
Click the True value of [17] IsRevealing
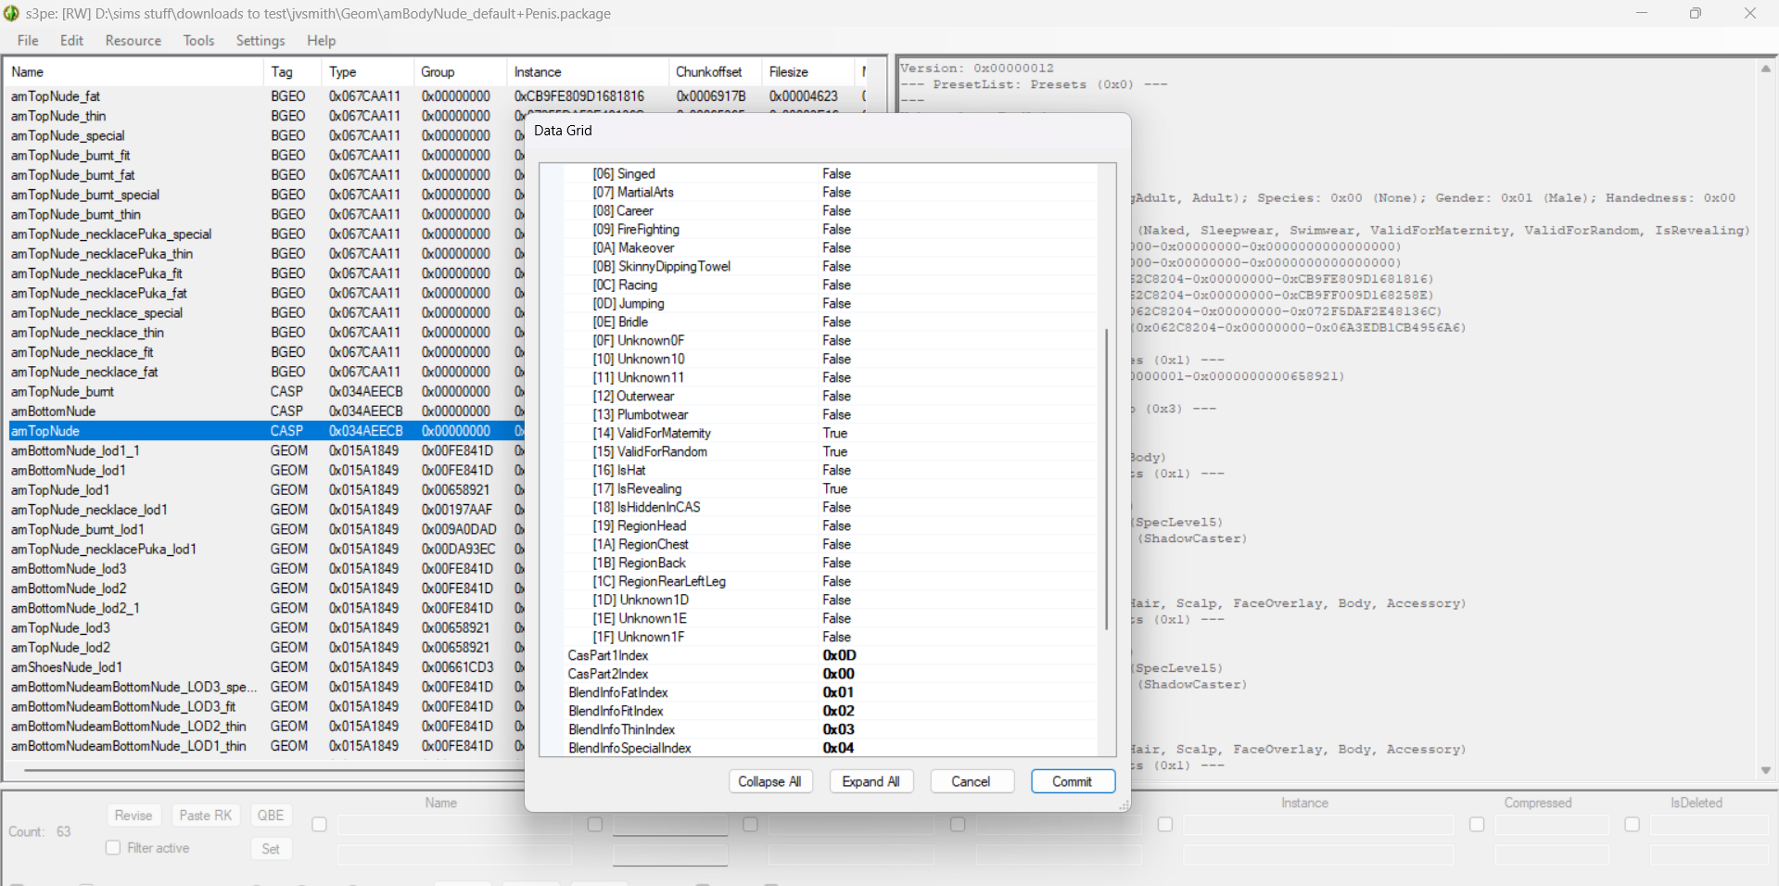pos(834,488)
